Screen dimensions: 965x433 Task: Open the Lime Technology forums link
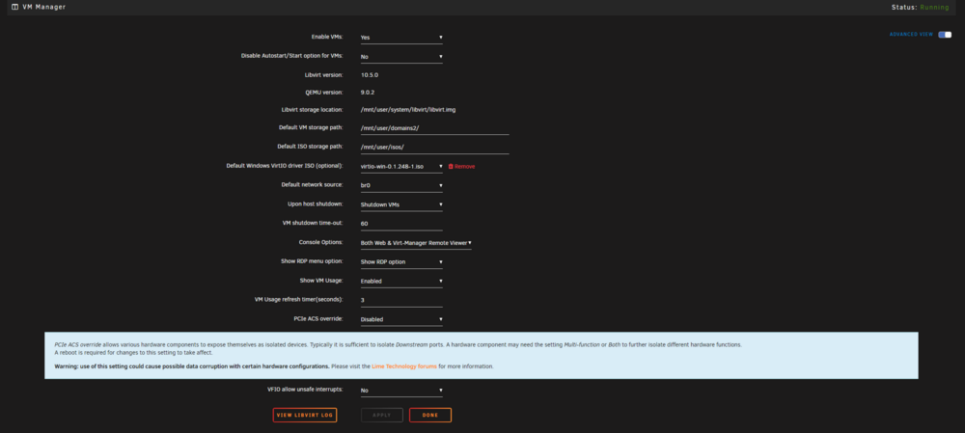coord(404,366)
